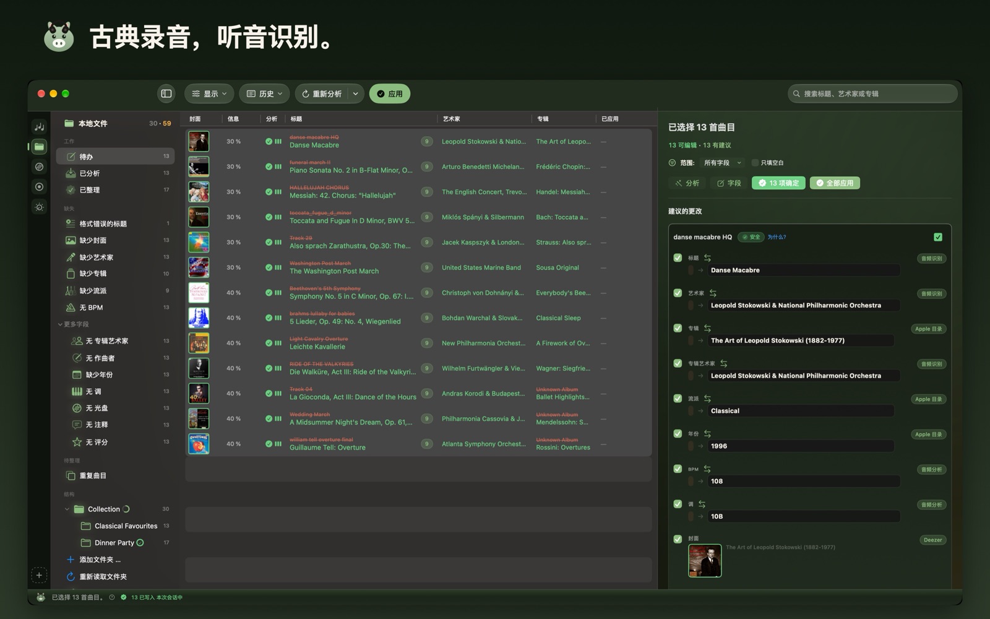Click the pig mascot icon in status bar

(x=40, y=597)
